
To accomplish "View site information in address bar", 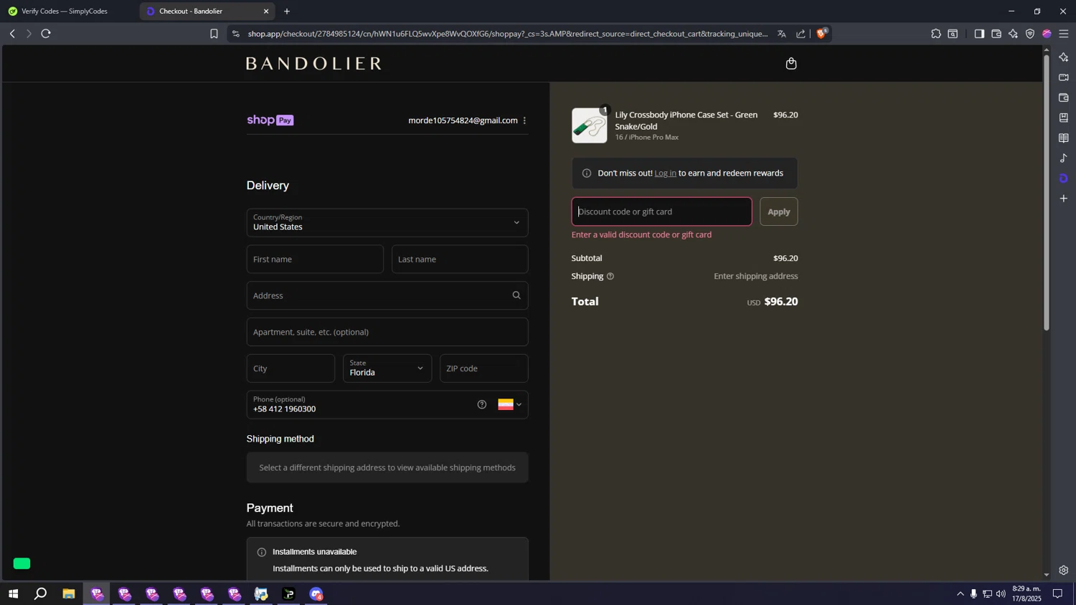I will (236, 34).
